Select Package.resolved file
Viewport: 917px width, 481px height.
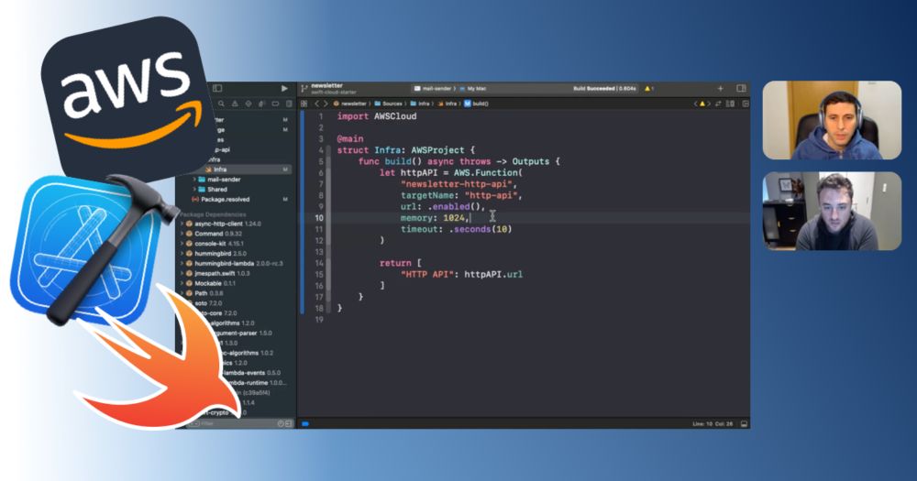(226, 200)
